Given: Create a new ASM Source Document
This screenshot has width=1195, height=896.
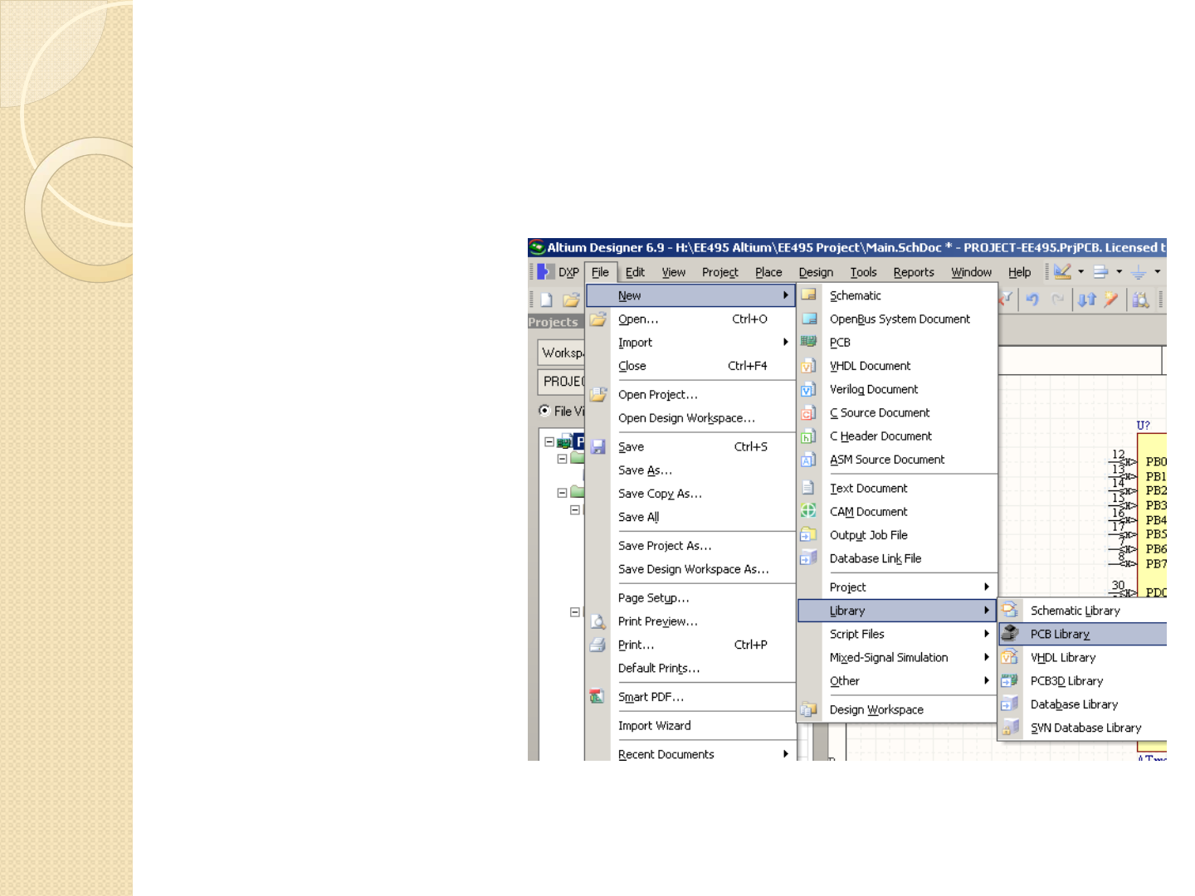Looking at the screenshot, I should click(x=897, y=460).
